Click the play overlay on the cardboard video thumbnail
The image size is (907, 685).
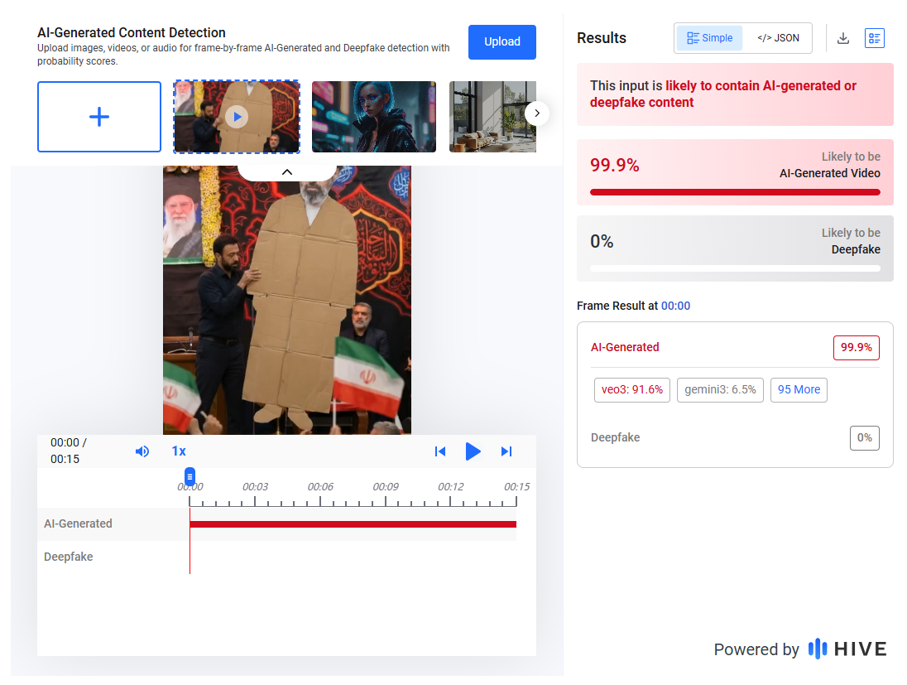237,116
